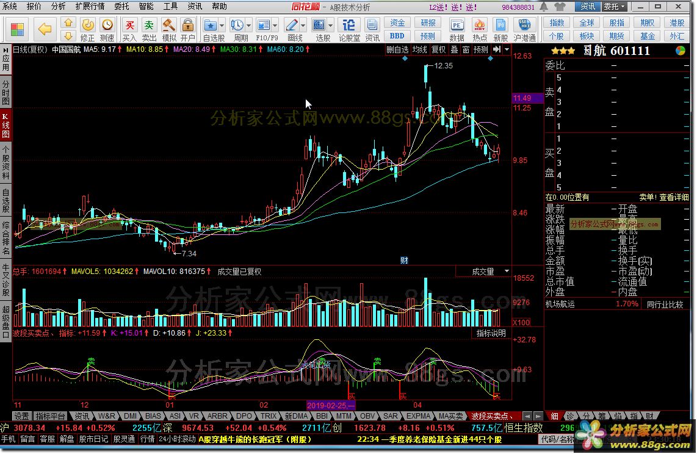Click the BBD button
Viewport: 697px width, 454px height.
coord(397,36)
